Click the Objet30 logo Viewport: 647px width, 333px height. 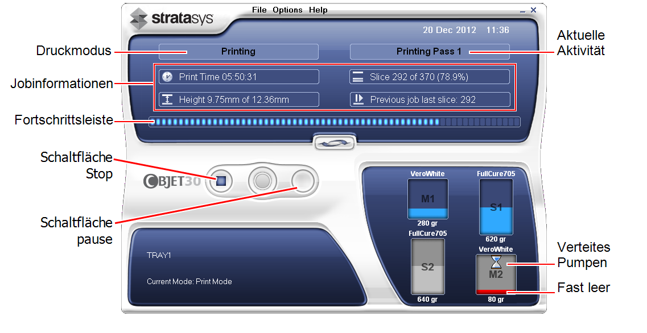tap(172, 181)
